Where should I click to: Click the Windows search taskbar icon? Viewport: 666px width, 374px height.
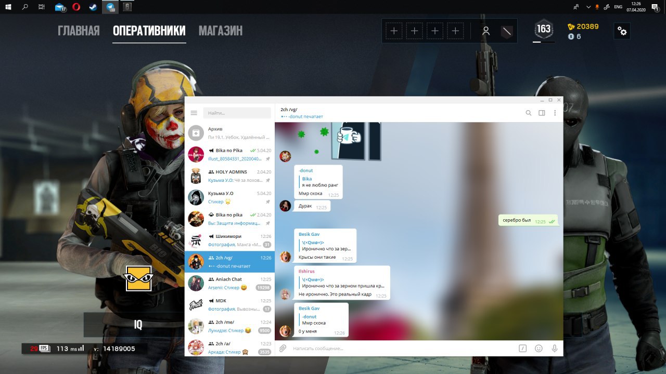pos(25,7)
